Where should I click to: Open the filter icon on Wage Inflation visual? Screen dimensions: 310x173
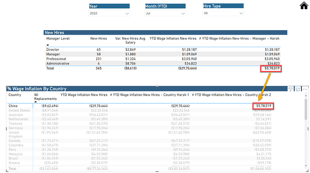click(290, 89)
